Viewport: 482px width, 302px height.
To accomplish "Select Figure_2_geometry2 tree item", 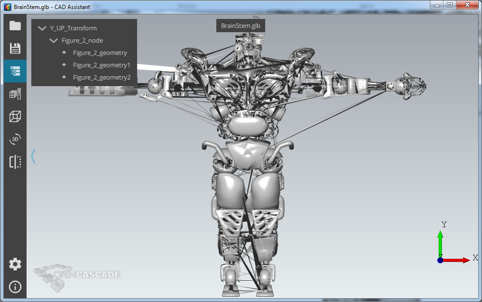I will [x=101, y=78].
